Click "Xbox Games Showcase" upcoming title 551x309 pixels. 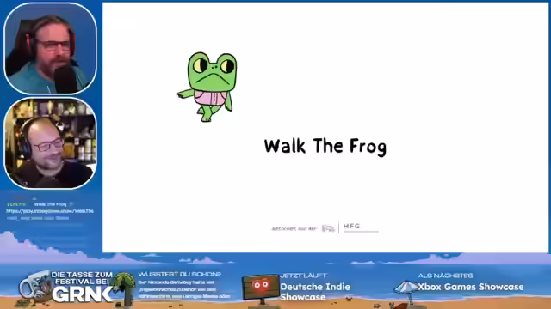pos(471,287)
